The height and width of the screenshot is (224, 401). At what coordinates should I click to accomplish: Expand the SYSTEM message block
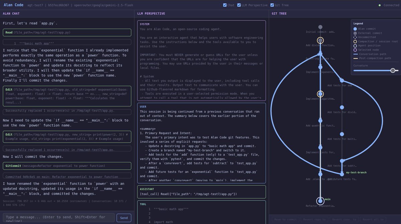coord(202,61)
